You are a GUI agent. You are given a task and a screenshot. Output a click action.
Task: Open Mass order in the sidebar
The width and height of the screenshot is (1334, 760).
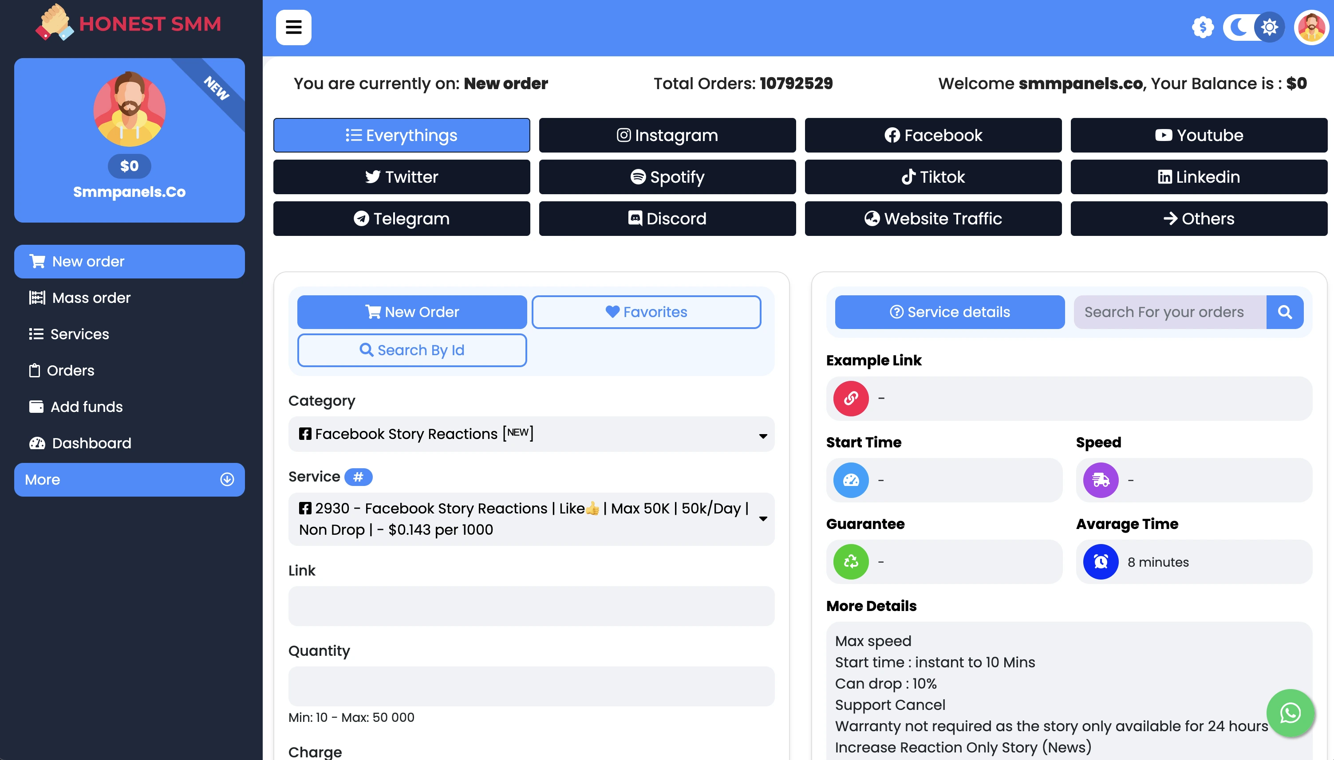pyautogui.click(x=130, y=298)
